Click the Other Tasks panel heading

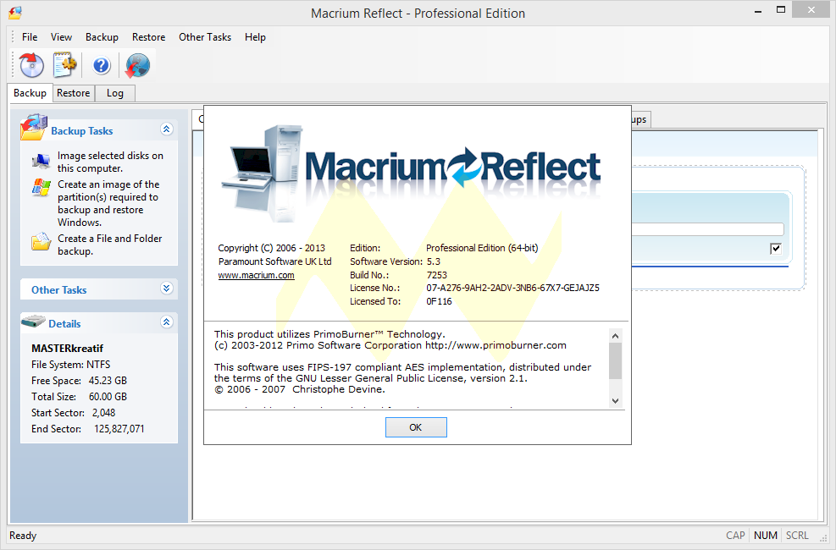coord(58,289)
